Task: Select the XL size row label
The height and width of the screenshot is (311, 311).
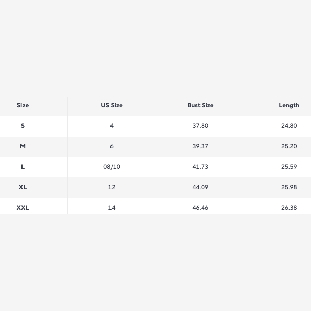Action: [23, 187]
